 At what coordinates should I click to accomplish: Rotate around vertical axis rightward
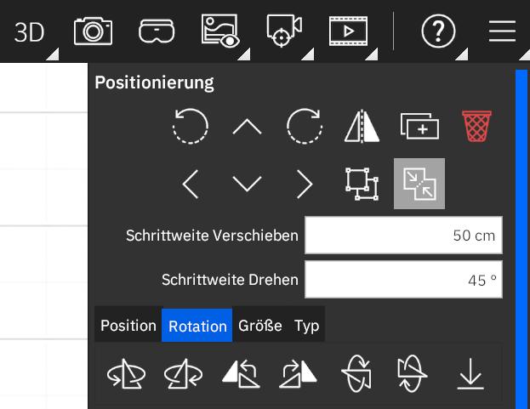coord(183,374)
